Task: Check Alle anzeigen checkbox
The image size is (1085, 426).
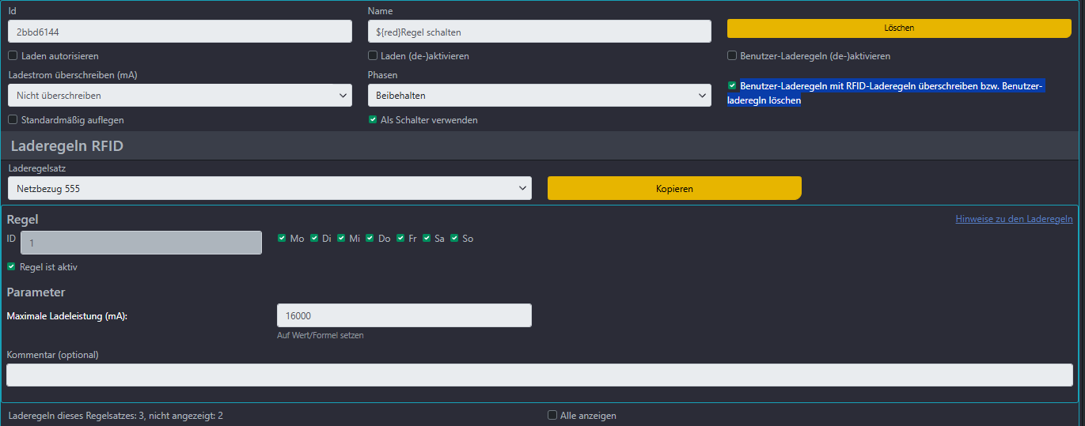Action: [552, 416]
